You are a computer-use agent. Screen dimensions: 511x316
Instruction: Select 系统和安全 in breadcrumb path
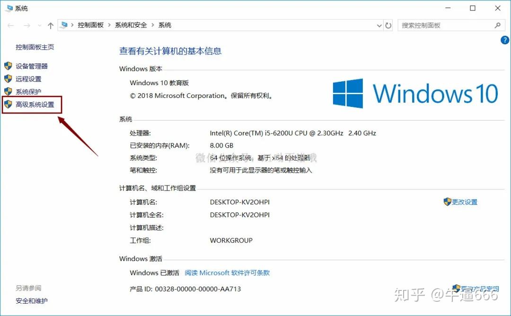[131, 25]
